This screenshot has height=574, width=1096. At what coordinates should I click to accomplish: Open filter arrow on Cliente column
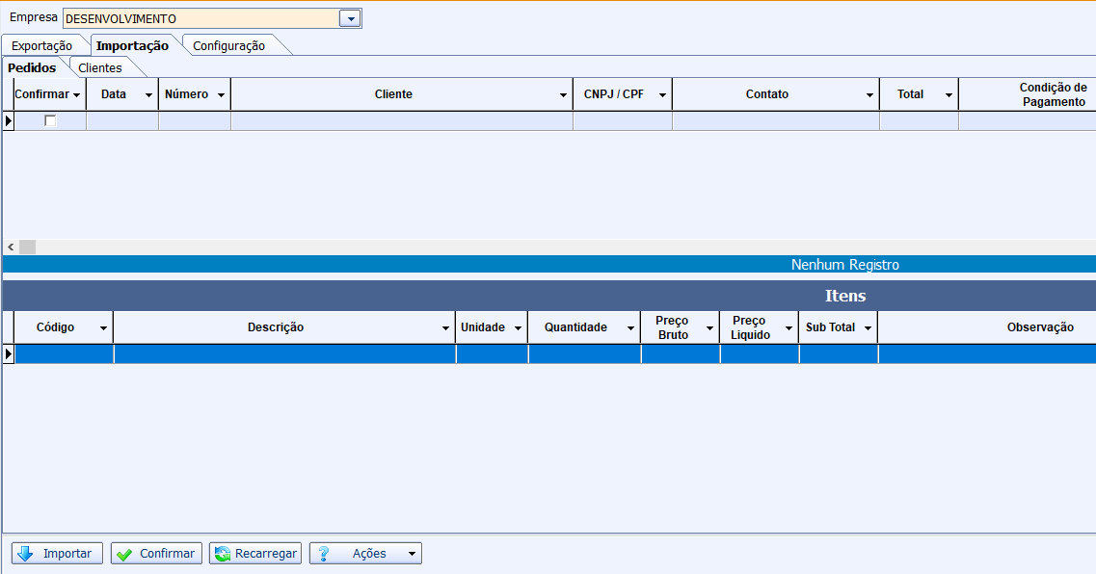coord(563,95)
